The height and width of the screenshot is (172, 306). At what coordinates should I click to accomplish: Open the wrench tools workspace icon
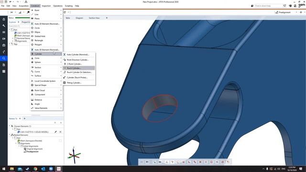tap(4, 25)
